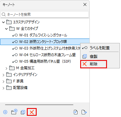
Task: Select the W 全てのタイプ folder row
Action: pos(45,29)
